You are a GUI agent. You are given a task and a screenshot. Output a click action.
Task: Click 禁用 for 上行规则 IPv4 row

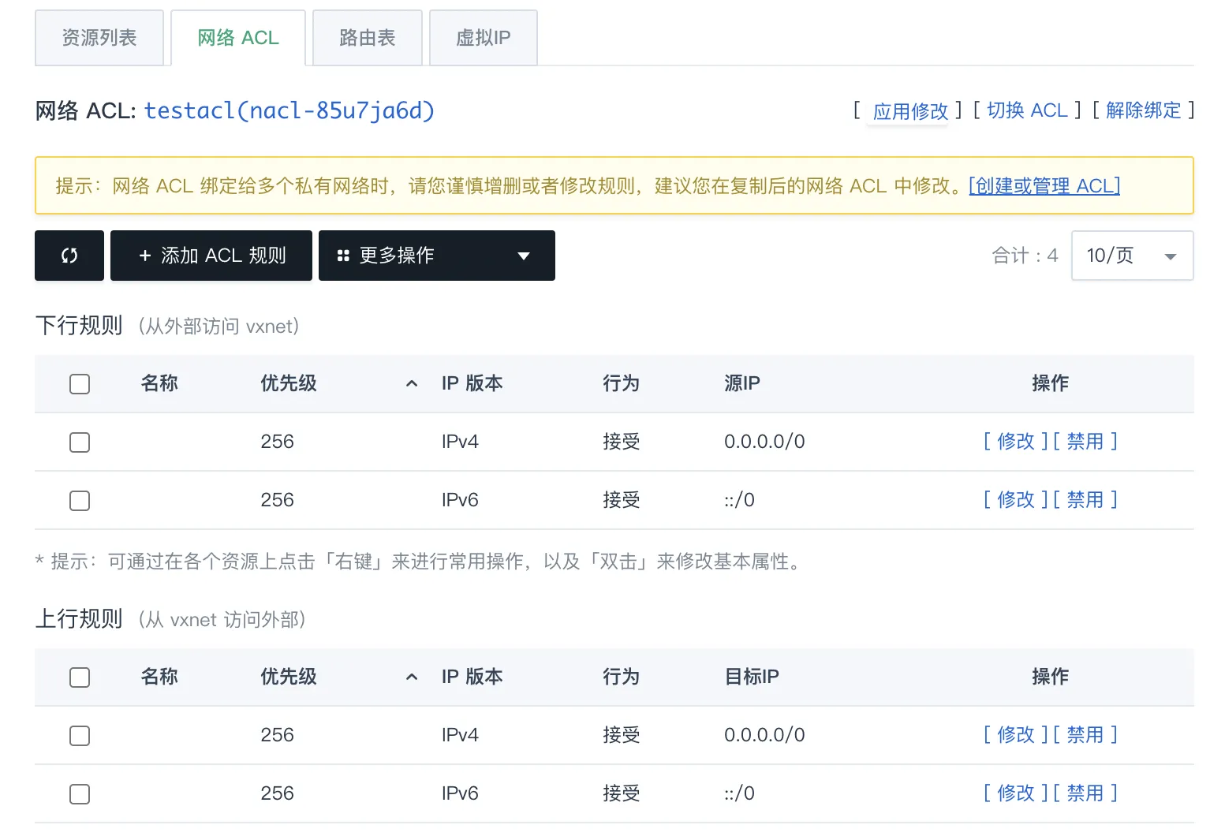pyautogui.click(x=1085, y=735)
